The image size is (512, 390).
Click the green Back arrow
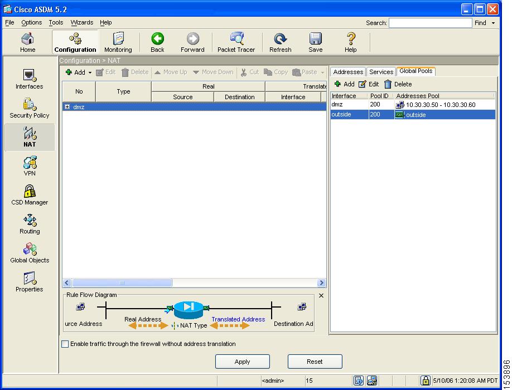(157, 42)
